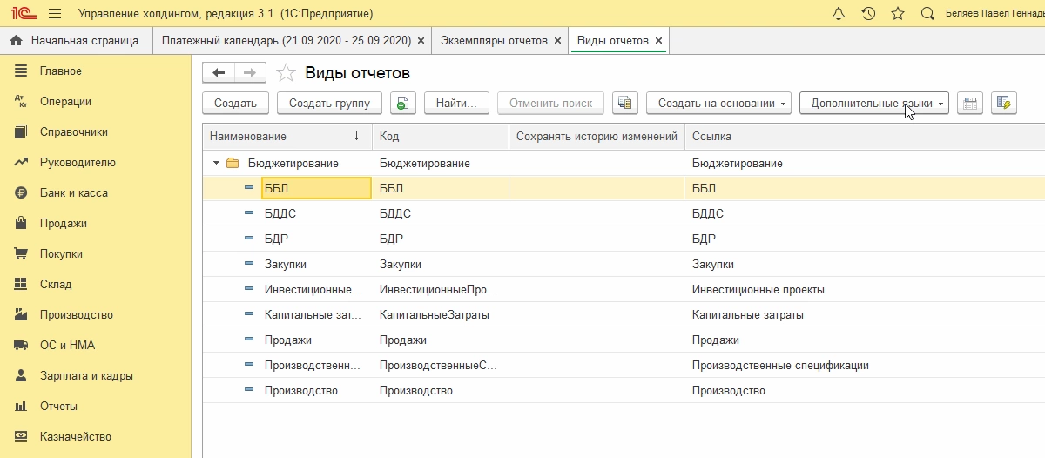1045x458 pixels.
Task: Switch to Платежный календарь tab
Action: click(286, 40)
